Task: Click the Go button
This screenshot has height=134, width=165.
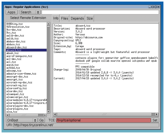Action: [x=41, y=120]
